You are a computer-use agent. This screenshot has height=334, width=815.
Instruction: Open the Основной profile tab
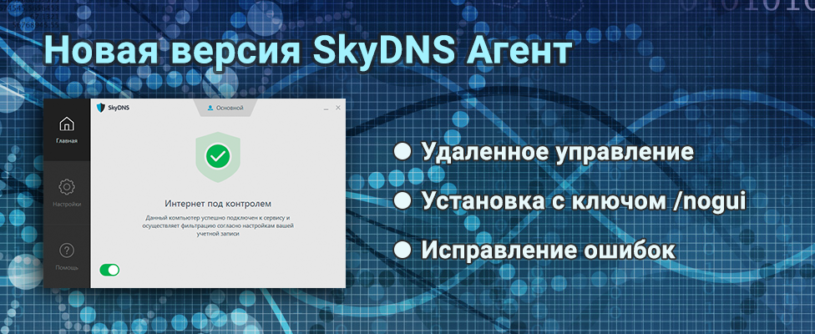click(x=225, y=108)
